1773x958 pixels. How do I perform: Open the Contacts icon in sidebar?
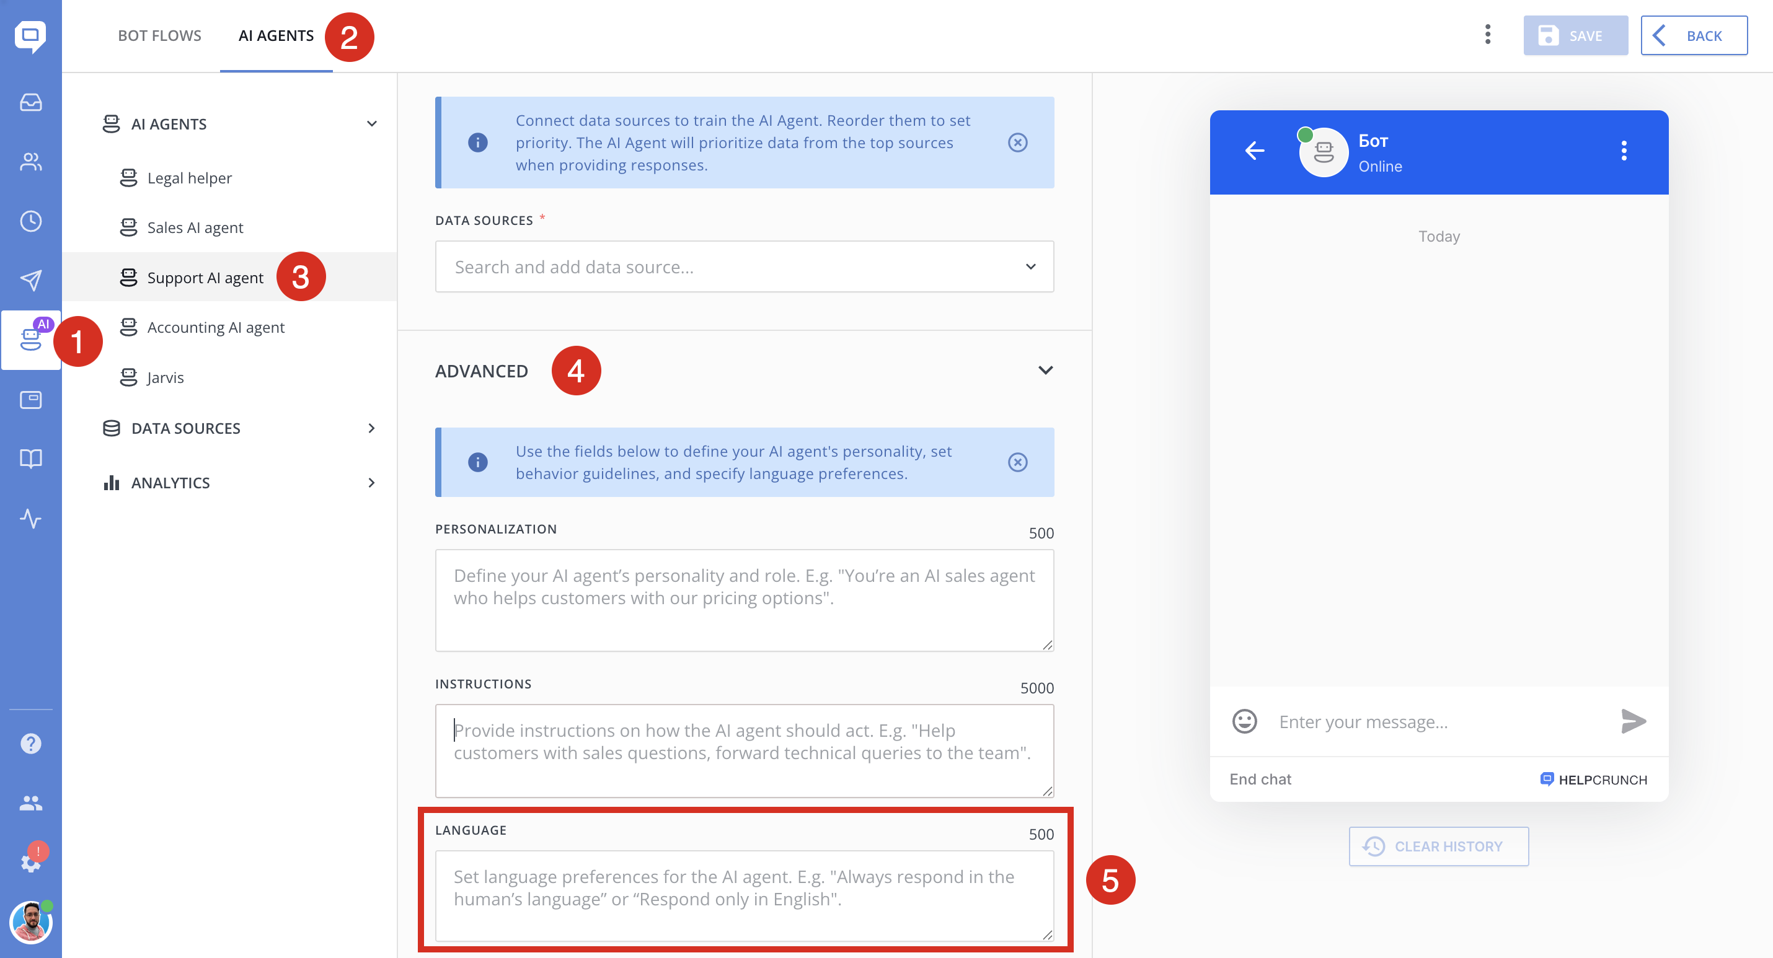30,162
